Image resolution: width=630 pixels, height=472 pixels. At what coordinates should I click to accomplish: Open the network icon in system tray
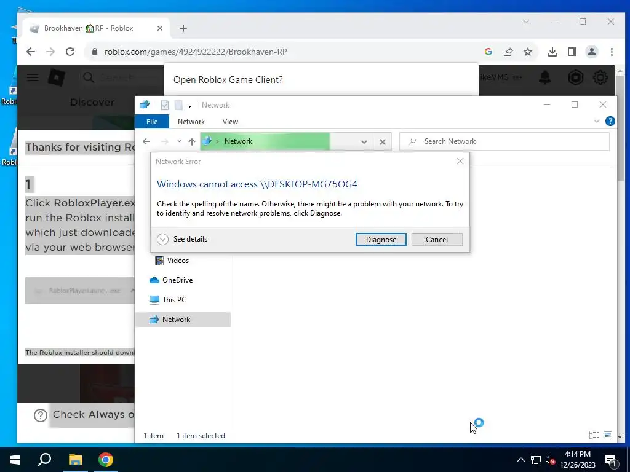coord(536,460)
